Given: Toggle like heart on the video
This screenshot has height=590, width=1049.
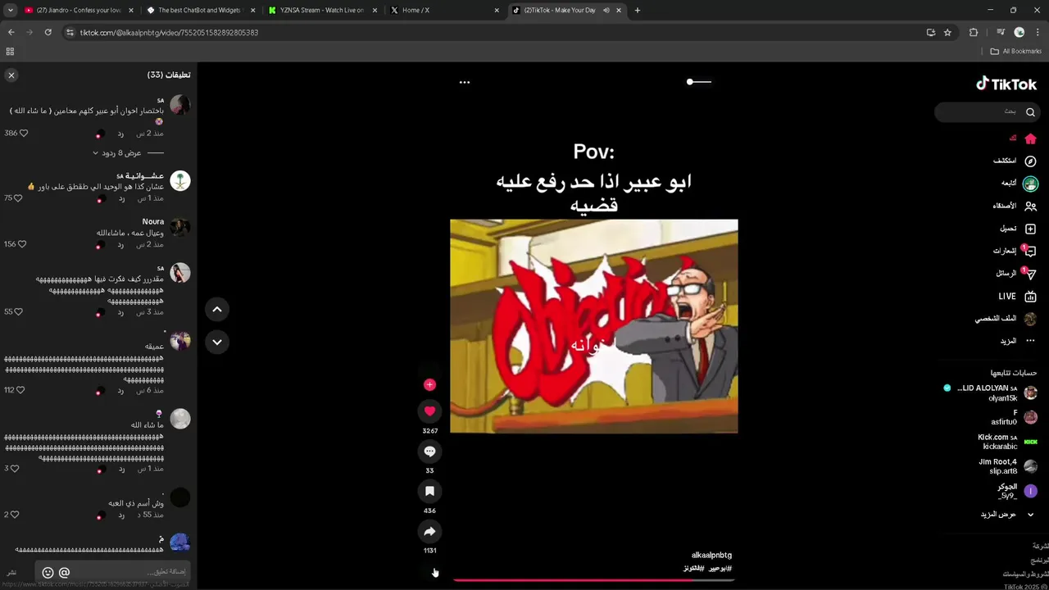Looking at the screenshot, I should pos(429,411).
